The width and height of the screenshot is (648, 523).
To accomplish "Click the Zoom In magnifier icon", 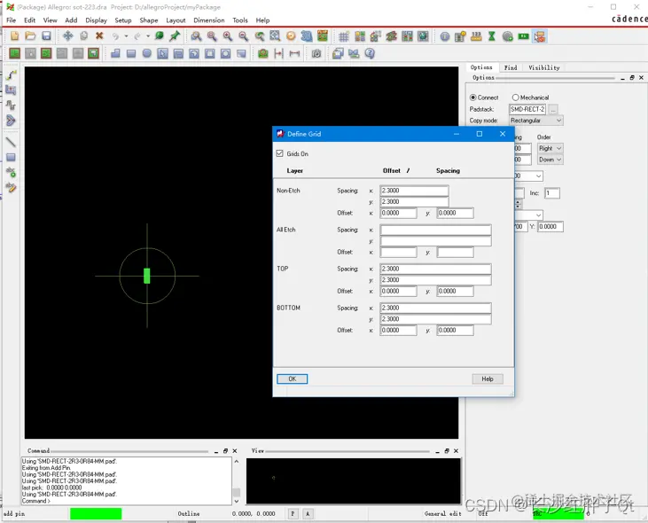I will (x=228, y=36).
